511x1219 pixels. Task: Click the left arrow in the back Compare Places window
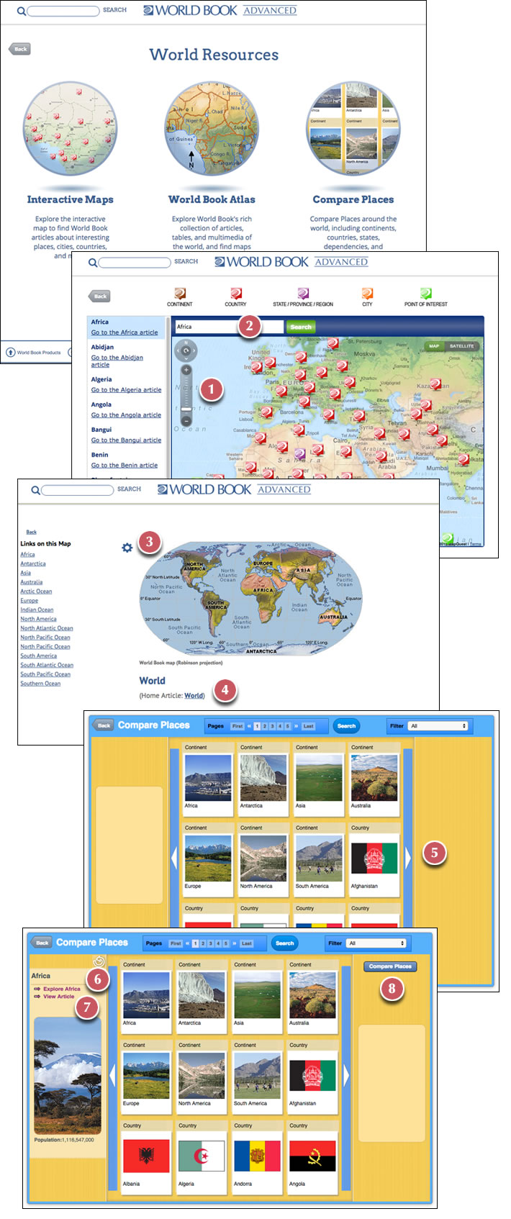pos(173,858)
